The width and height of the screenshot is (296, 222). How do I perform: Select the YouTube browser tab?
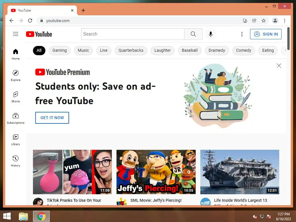point(42,10)
